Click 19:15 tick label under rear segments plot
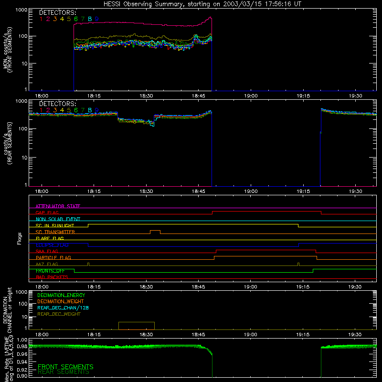The width and height of the screenshot is (382, 382). coord(303,191)
